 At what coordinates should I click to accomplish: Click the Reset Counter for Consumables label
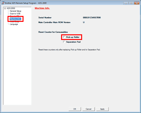53,32
